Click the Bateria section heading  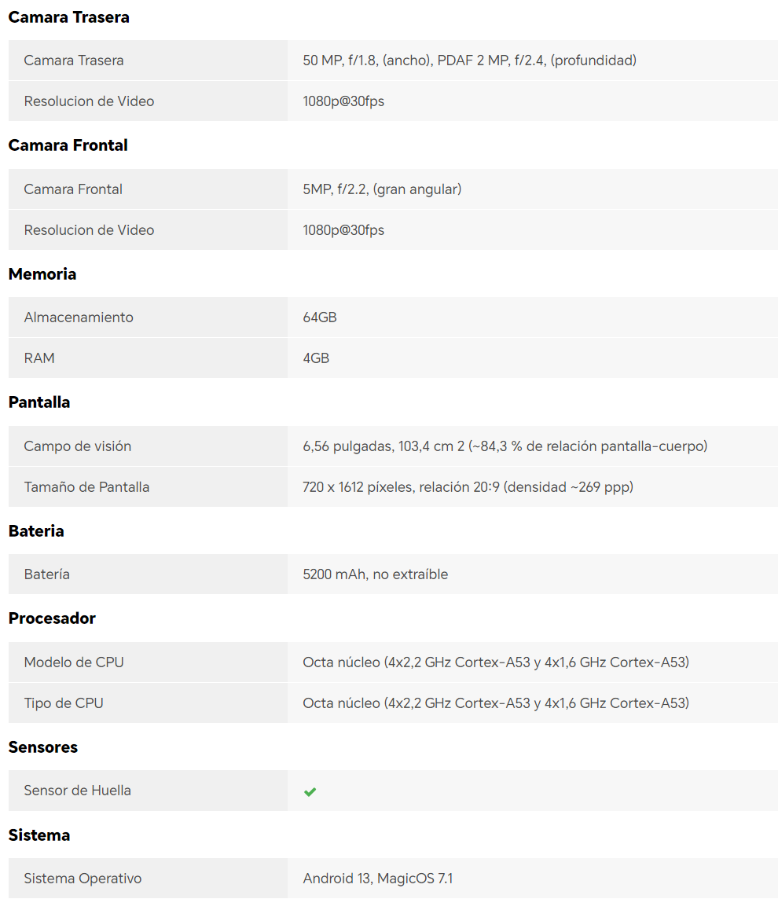click(x=36, y=531)
